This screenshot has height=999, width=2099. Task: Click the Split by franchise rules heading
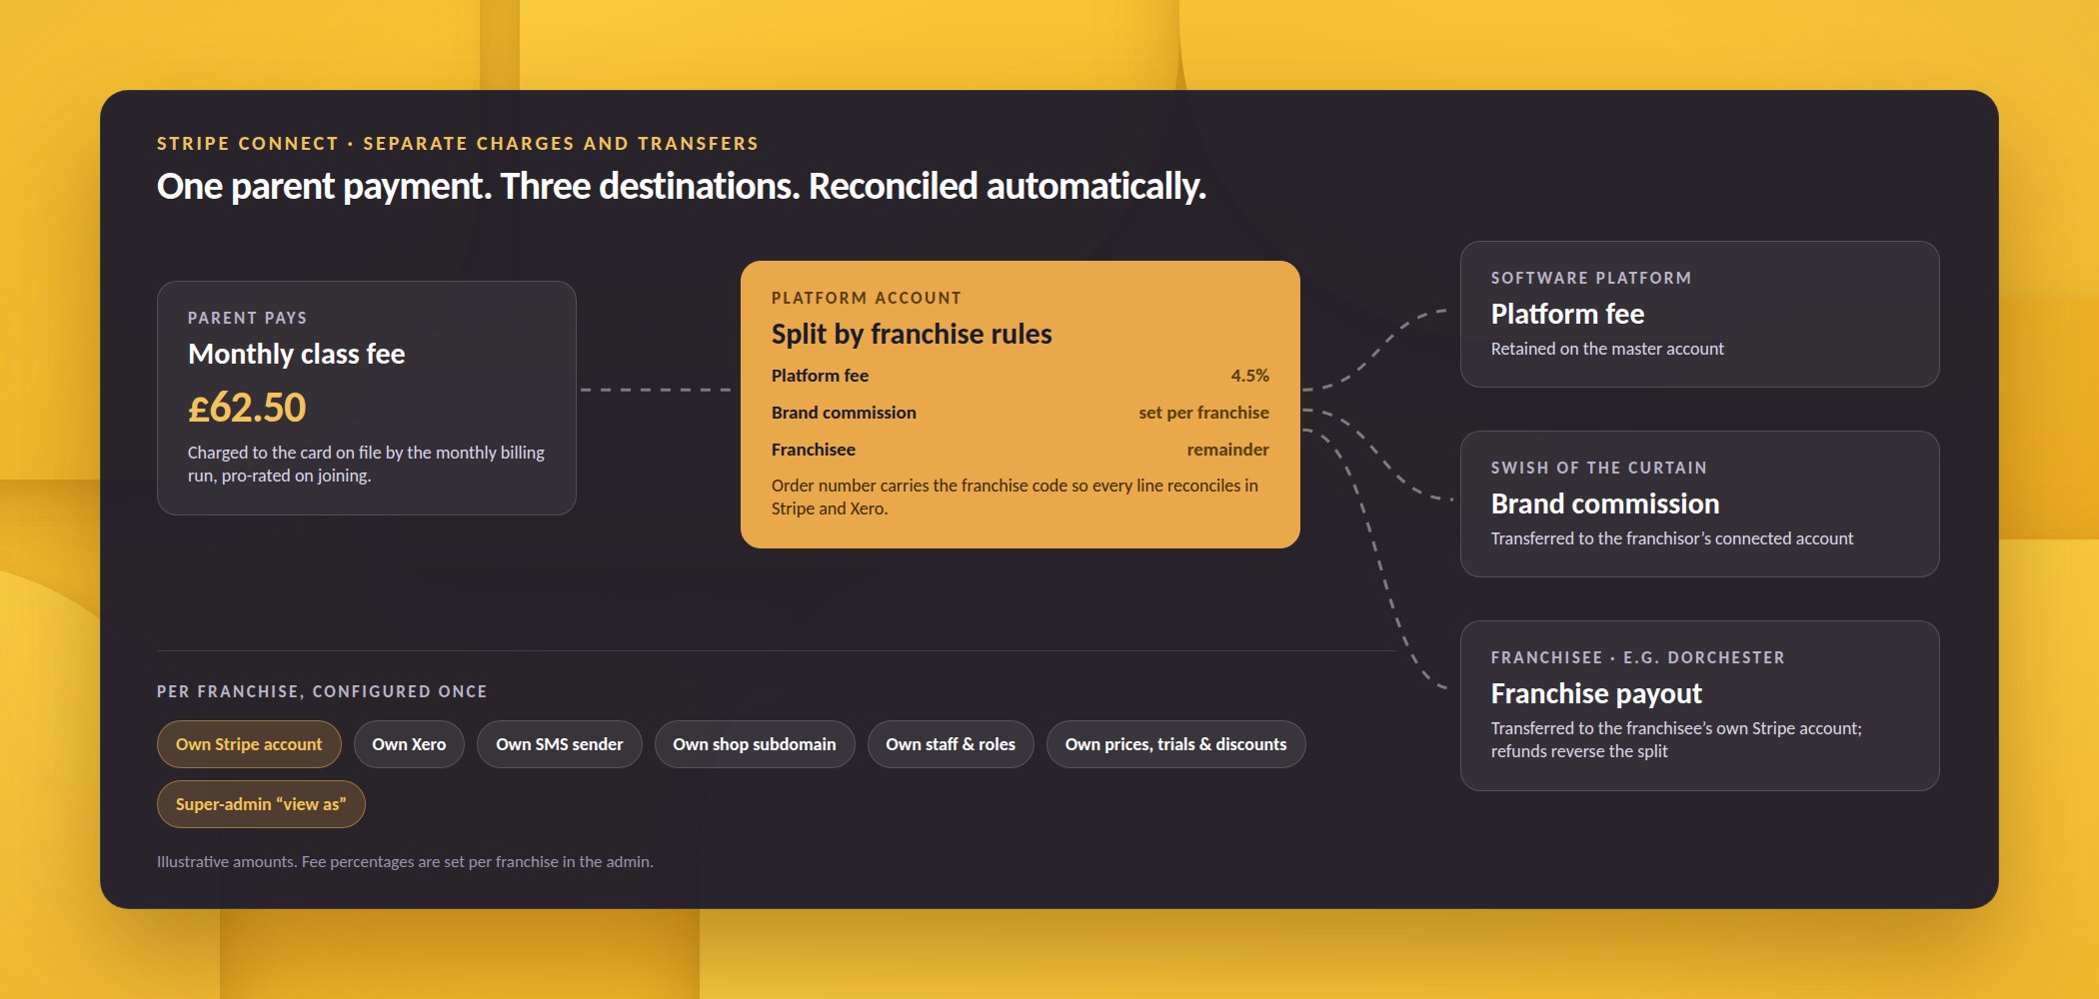[912, 334]
